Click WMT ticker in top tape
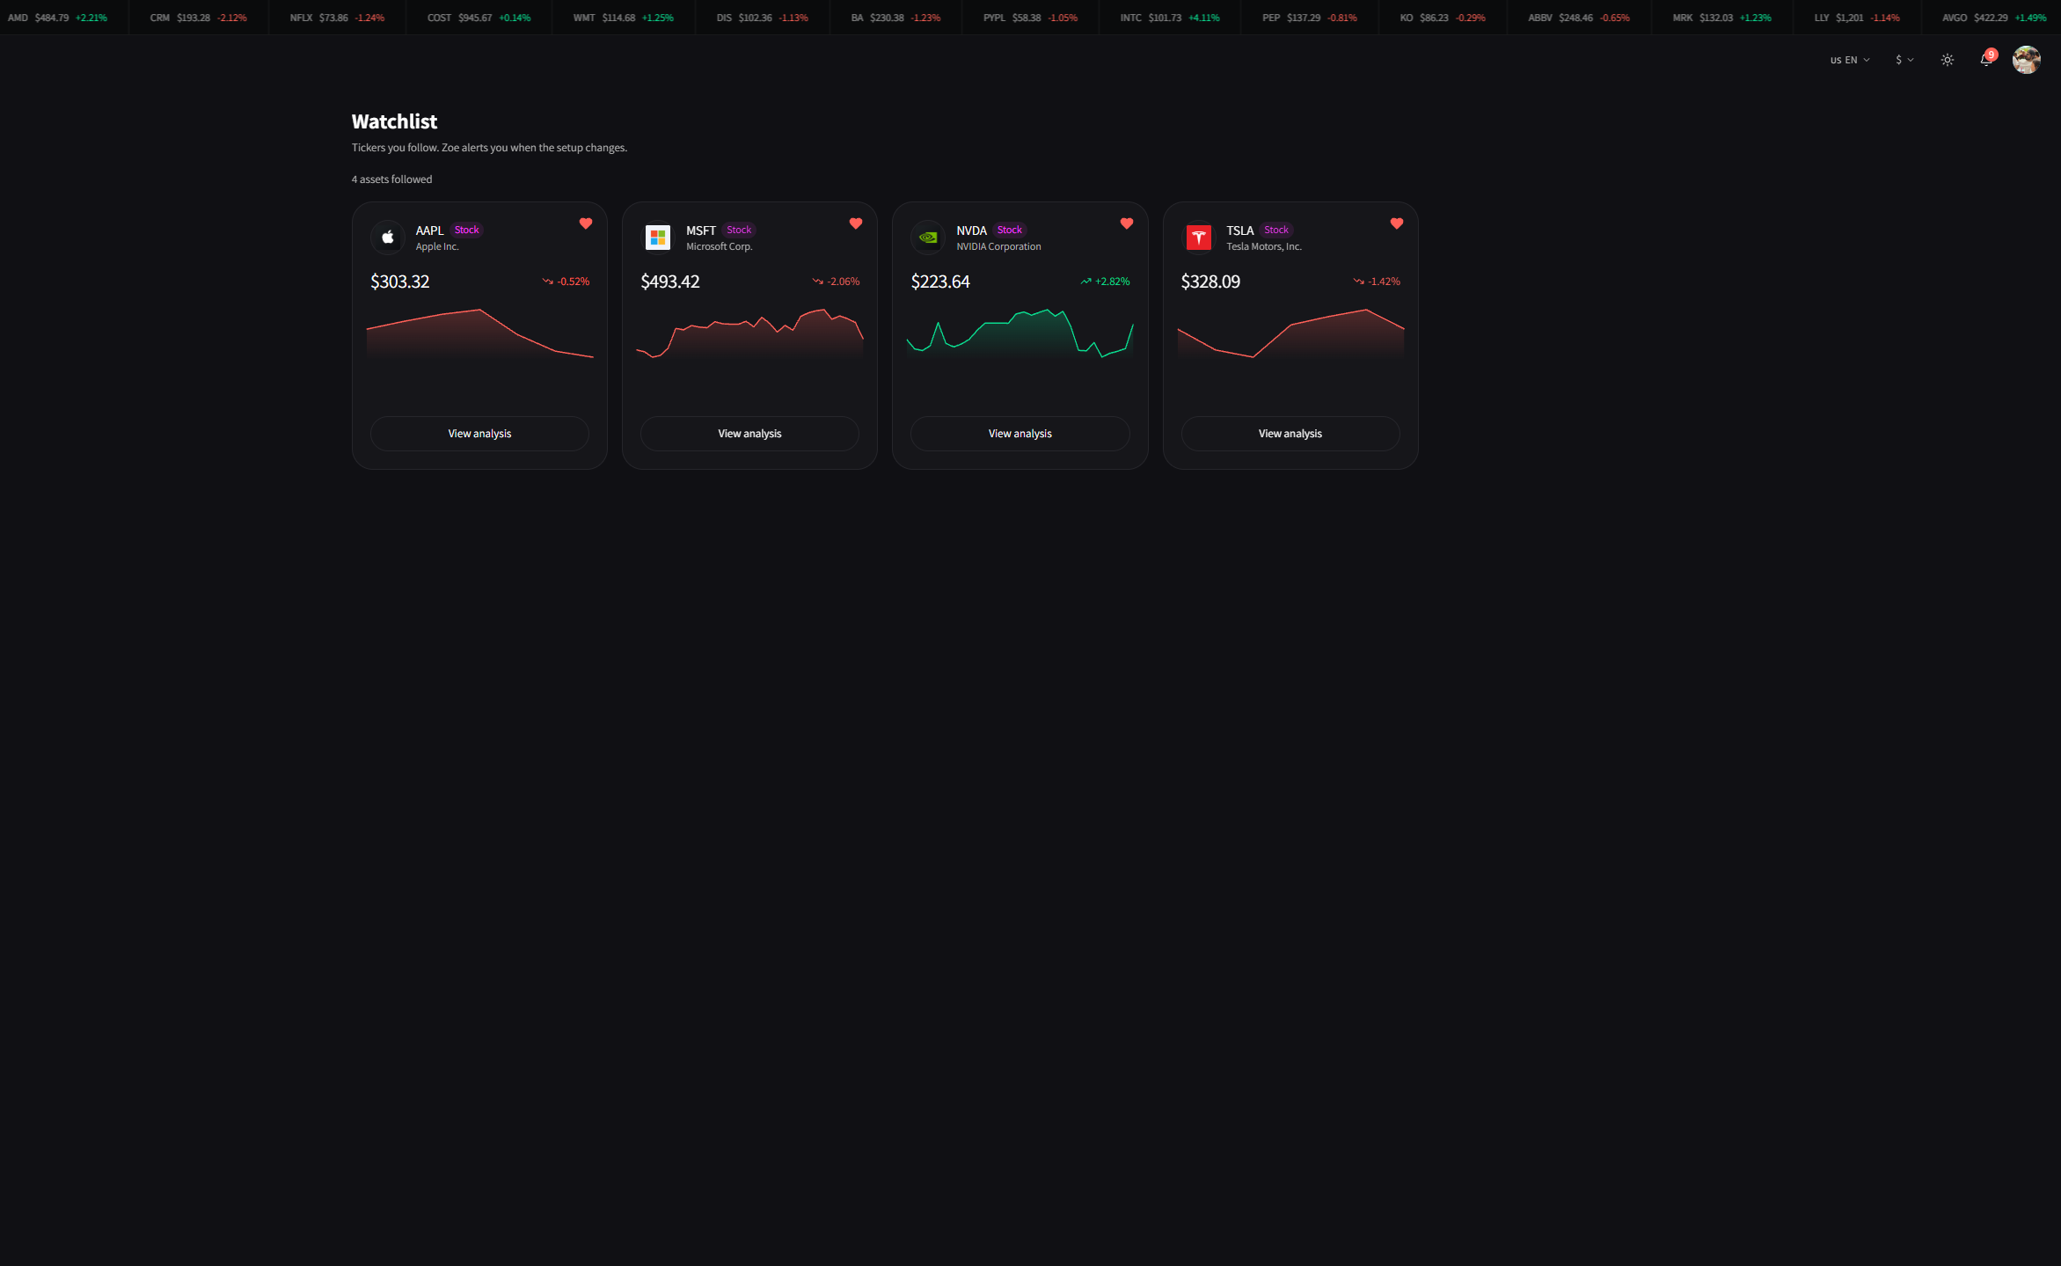The height and width of the screenshot is (1266, 2061). click(623, 18)
